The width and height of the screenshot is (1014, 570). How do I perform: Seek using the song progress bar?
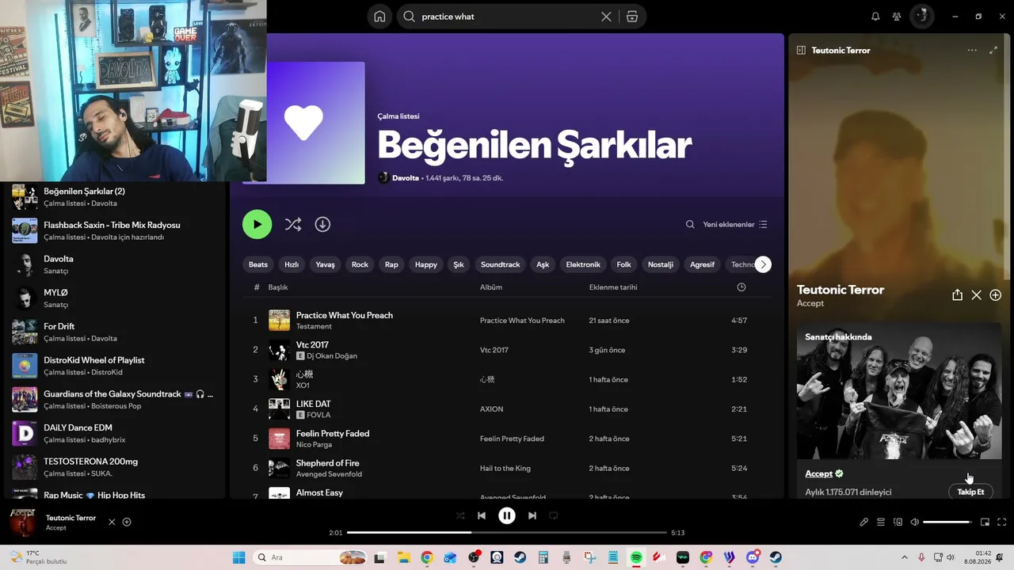coord(507,533)
